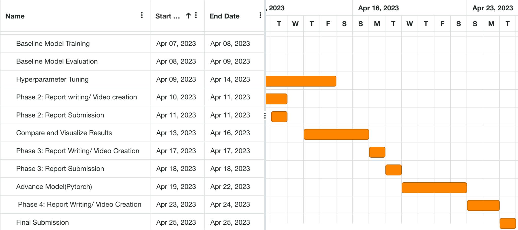The width and height of the screenshot is (518, 230).
Task: Select the Advance Model(Pytorch) Gantt bar
Action: (x=435, y=187)
